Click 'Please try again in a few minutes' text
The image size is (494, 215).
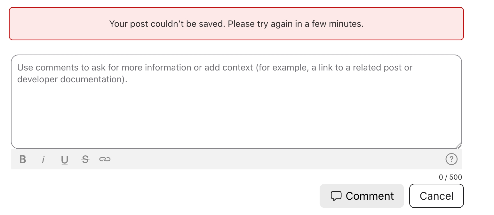click(296, 24)
